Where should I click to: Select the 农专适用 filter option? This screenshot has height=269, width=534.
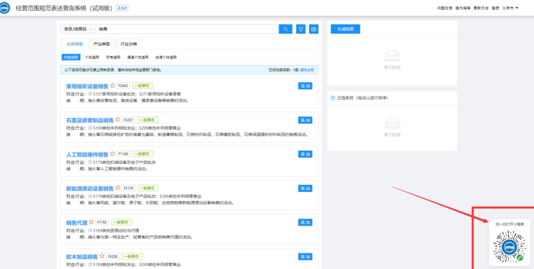113,57
